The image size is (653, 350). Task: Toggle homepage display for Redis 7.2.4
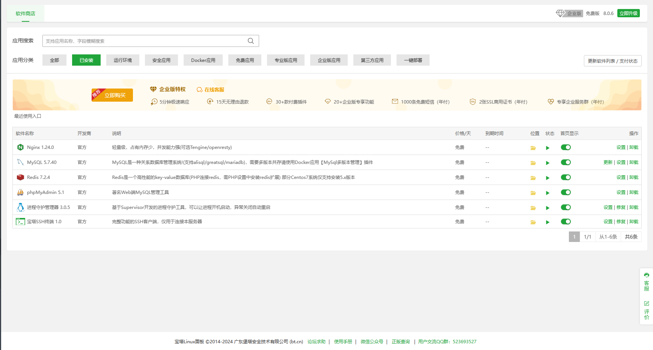566,177
